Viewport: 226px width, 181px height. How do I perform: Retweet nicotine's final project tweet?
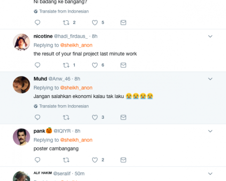(66, 65)
